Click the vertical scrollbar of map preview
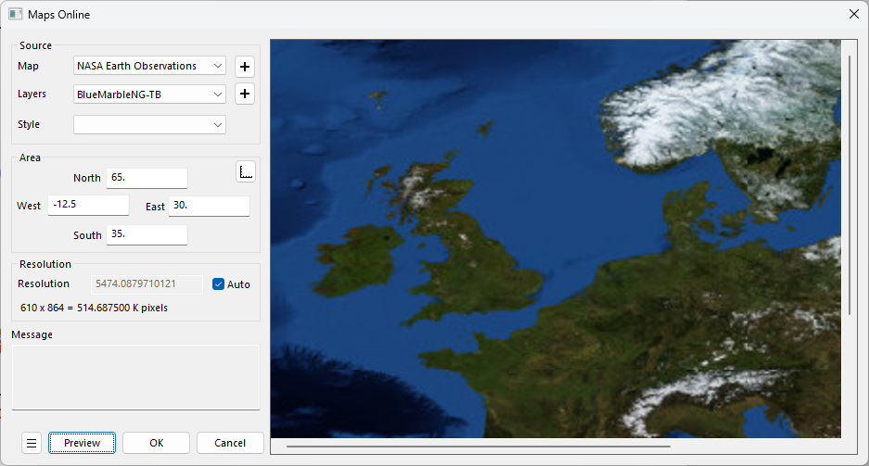 850,185
